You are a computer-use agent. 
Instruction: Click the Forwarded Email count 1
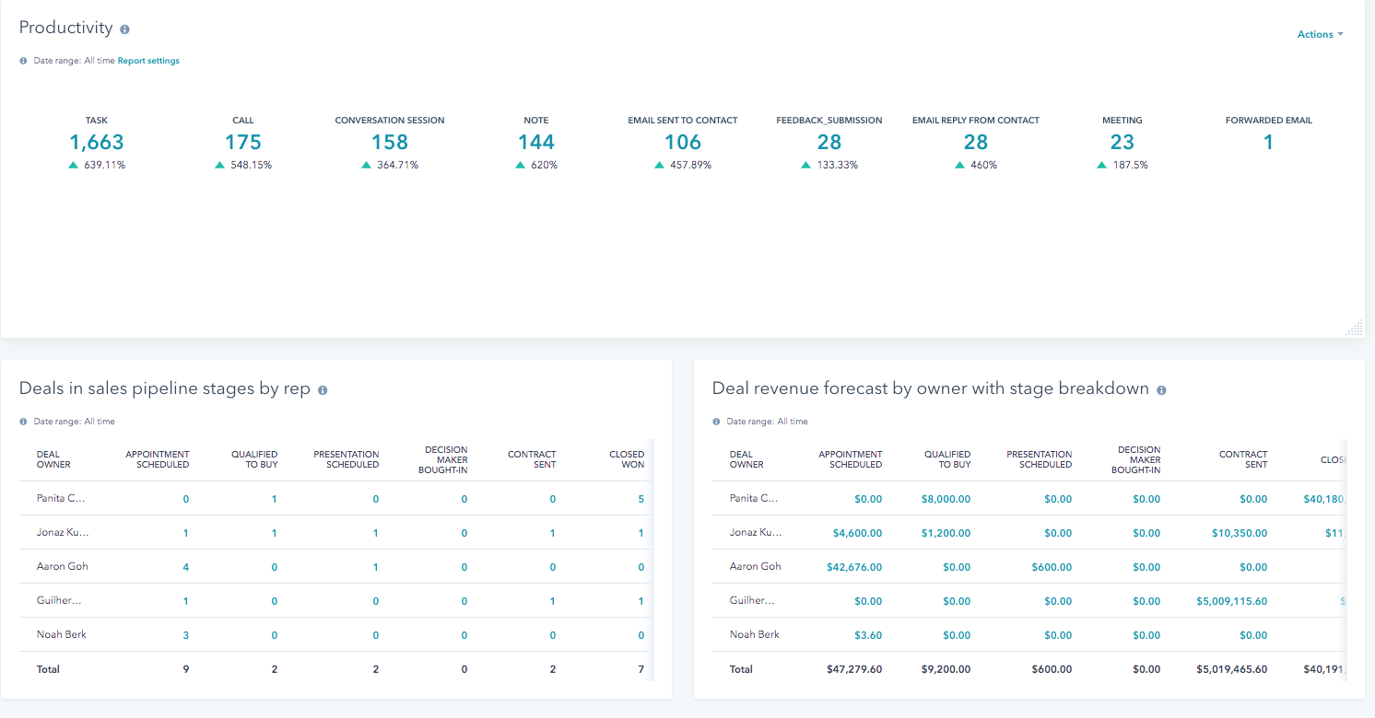tap(1269, 142)
